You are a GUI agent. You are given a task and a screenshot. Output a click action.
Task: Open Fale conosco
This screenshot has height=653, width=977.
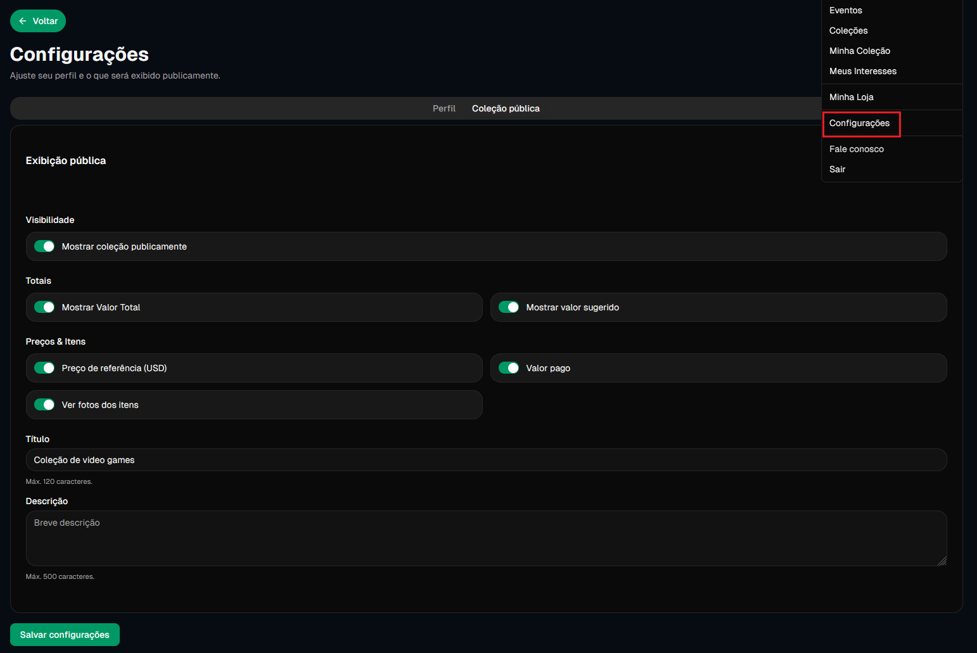pyautogui.click(x=856, y=148)
